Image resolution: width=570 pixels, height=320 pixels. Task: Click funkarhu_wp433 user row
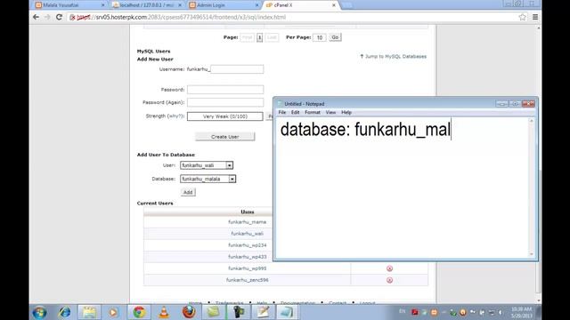[248, 257]
